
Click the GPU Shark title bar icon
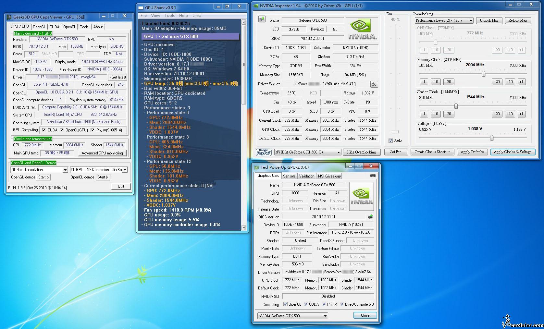point(141,7)
